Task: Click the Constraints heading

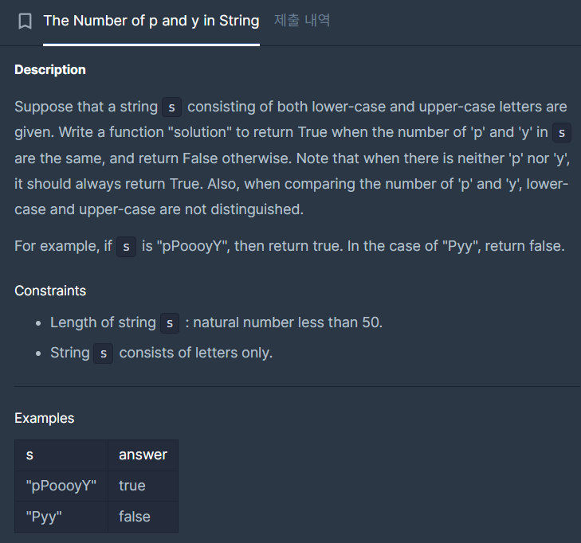Action: (50, 291)
